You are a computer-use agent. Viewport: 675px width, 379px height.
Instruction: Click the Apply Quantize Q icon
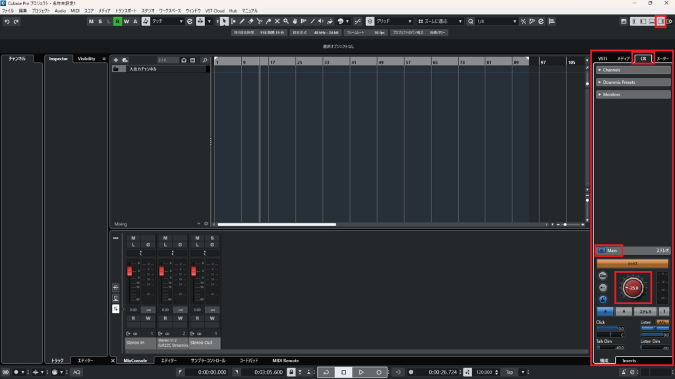[x=471, y=22]
